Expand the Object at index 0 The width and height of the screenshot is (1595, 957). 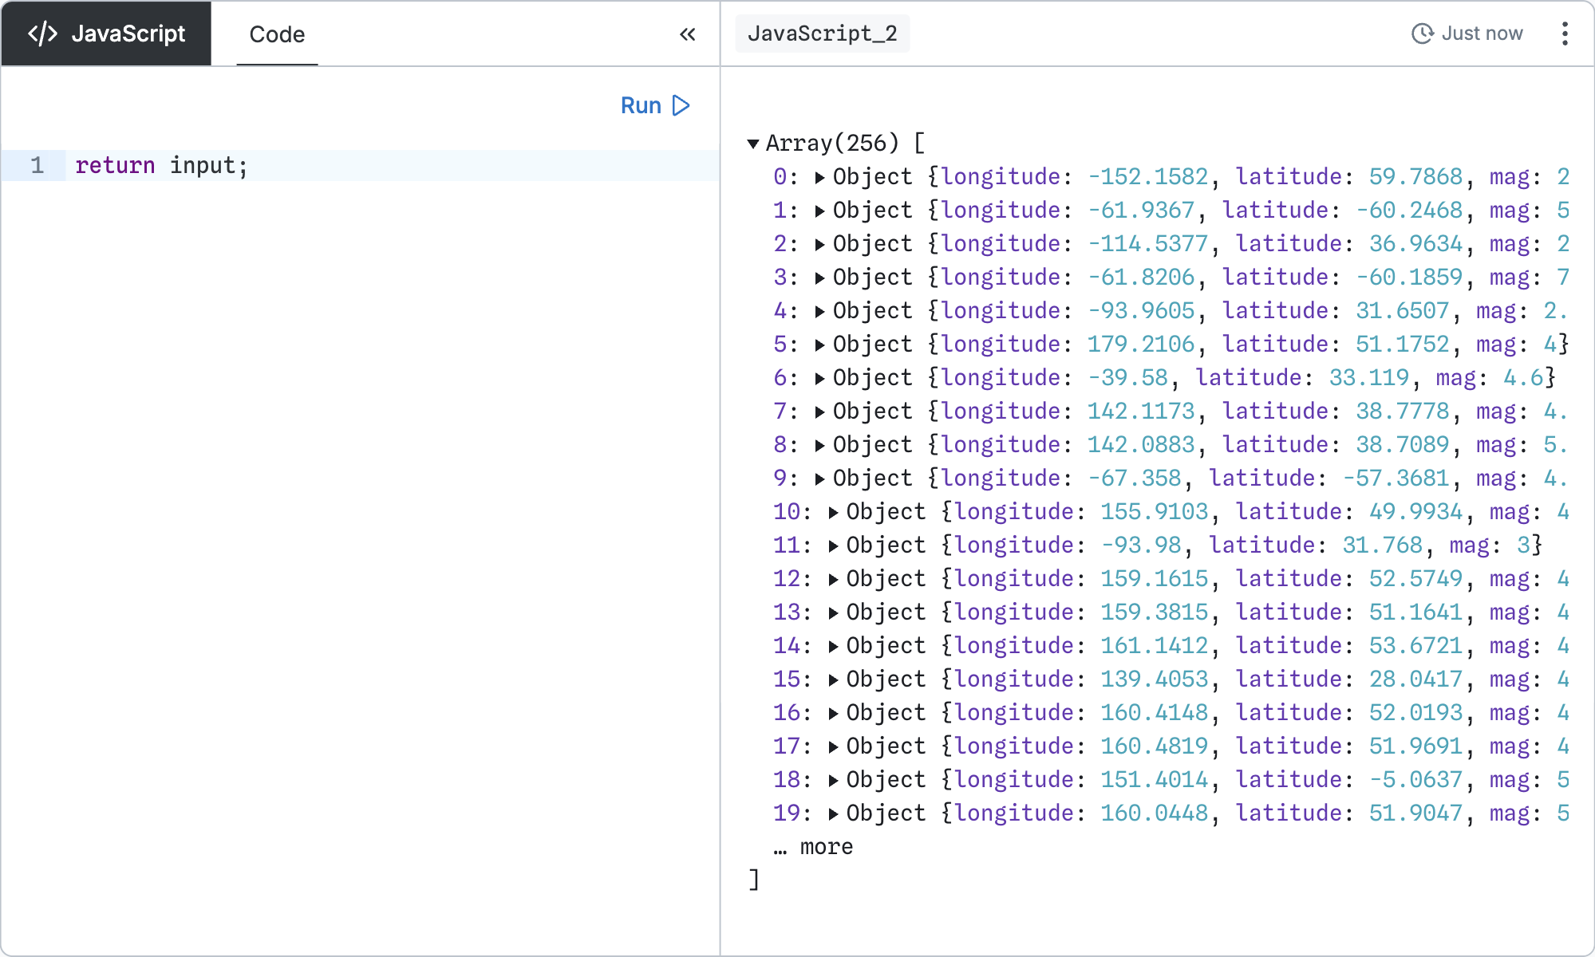pos(821,176)
